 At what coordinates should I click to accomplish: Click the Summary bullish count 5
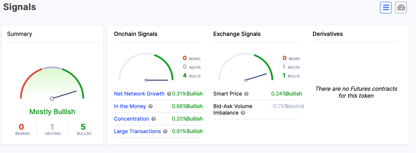(83, 127)
